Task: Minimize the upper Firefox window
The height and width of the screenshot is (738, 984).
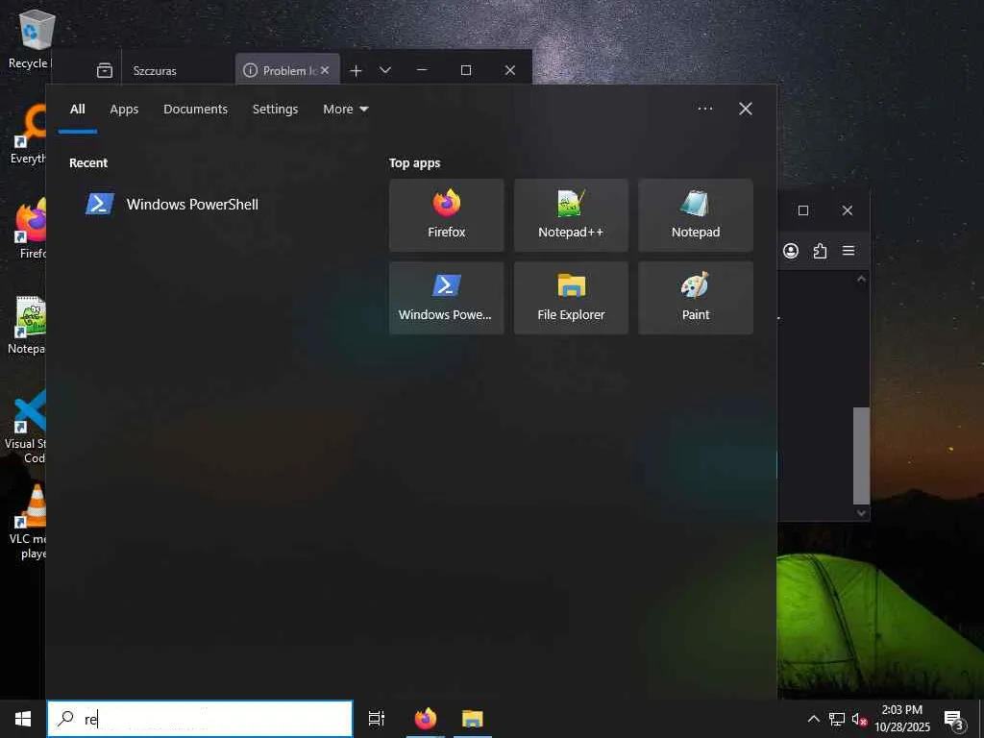Action: 422,70
